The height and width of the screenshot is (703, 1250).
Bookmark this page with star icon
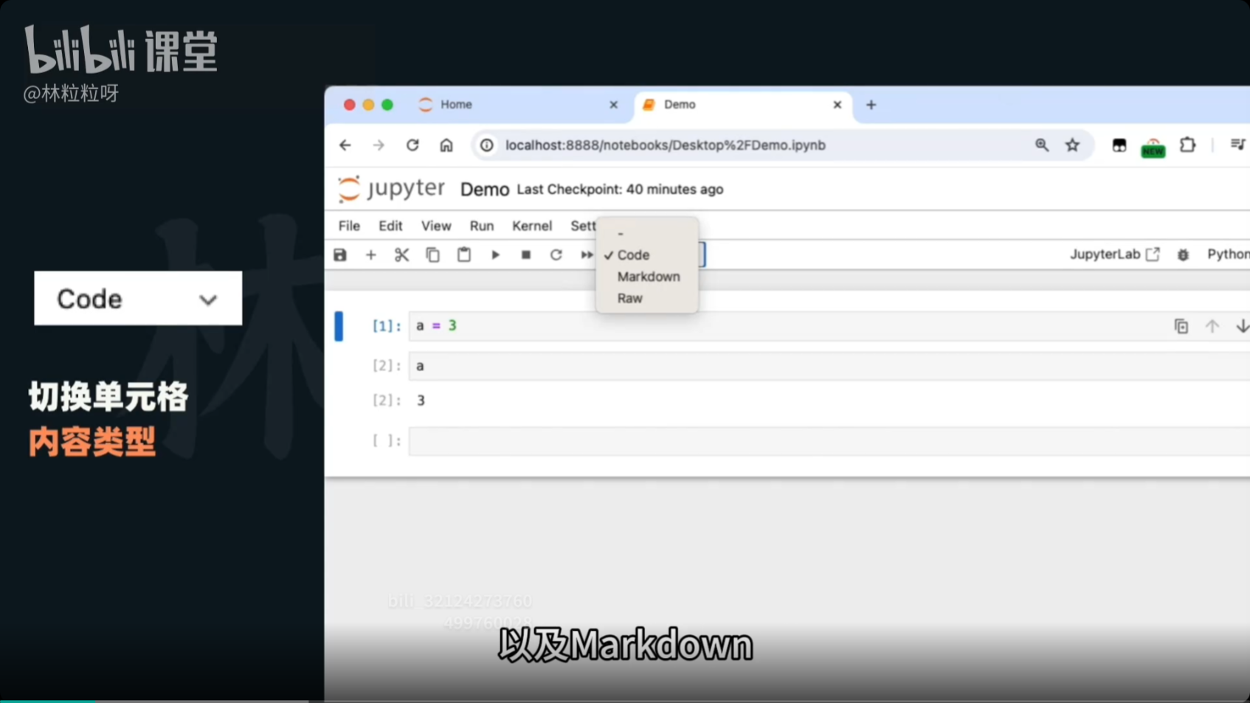[1072, 145]
